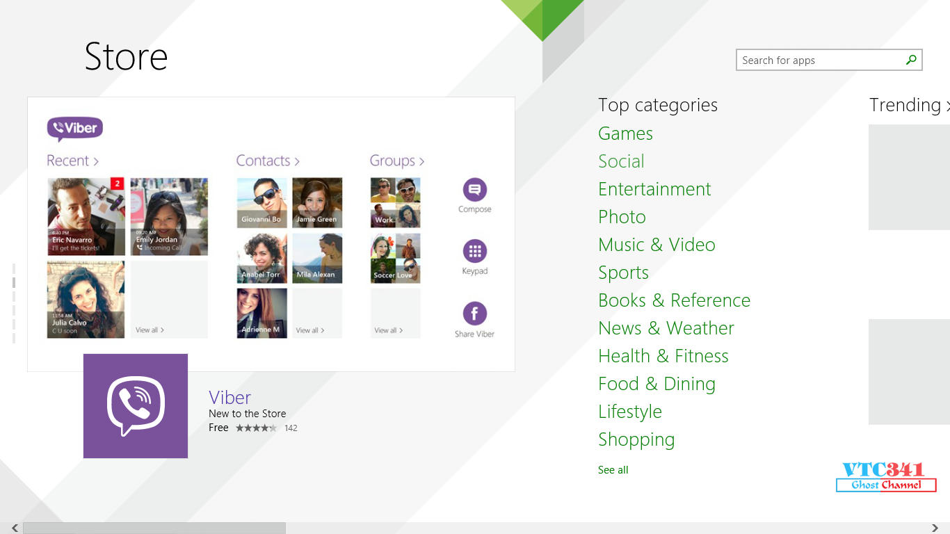Select Eric Navarro recent chat thumbnail
Viewport: 950px width, 534px height.
[x=86, y=217]
